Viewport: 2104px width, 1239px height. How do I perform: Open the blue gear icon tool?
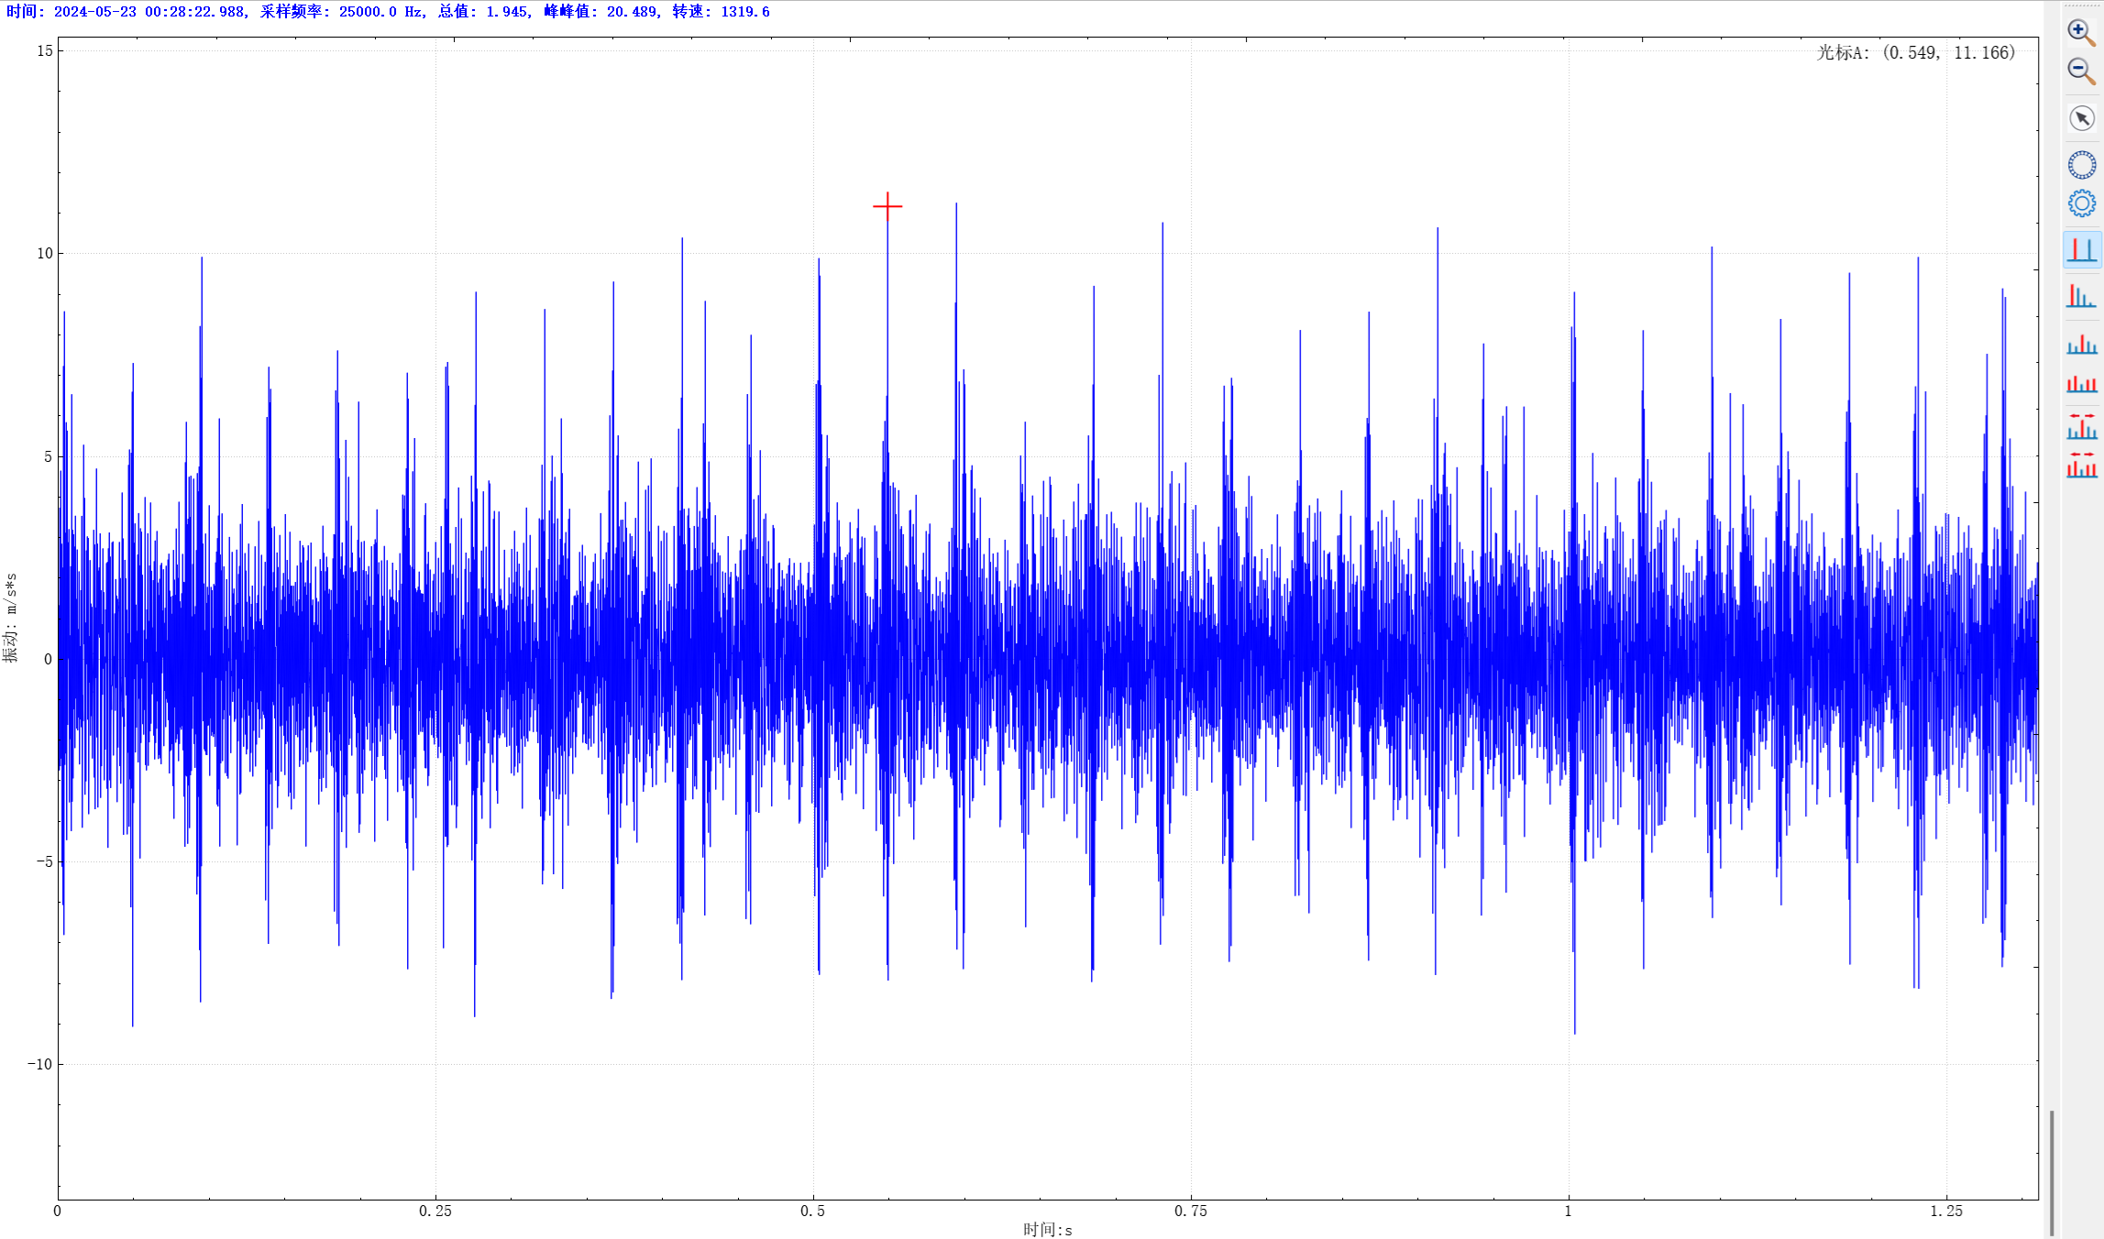point(2082,203)
